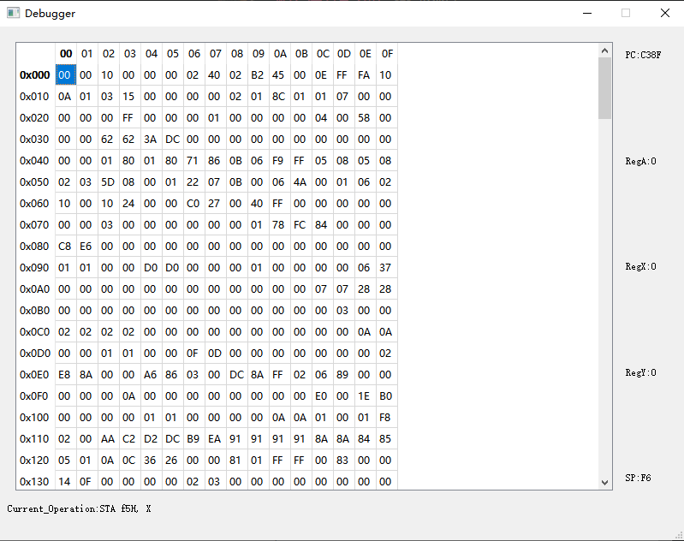
Task: Click the scrollbar down arrow
Action: click(604, 482)
